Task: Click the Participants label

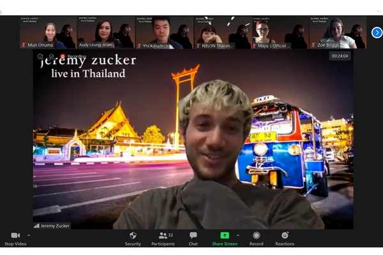Action: point(163,244)
